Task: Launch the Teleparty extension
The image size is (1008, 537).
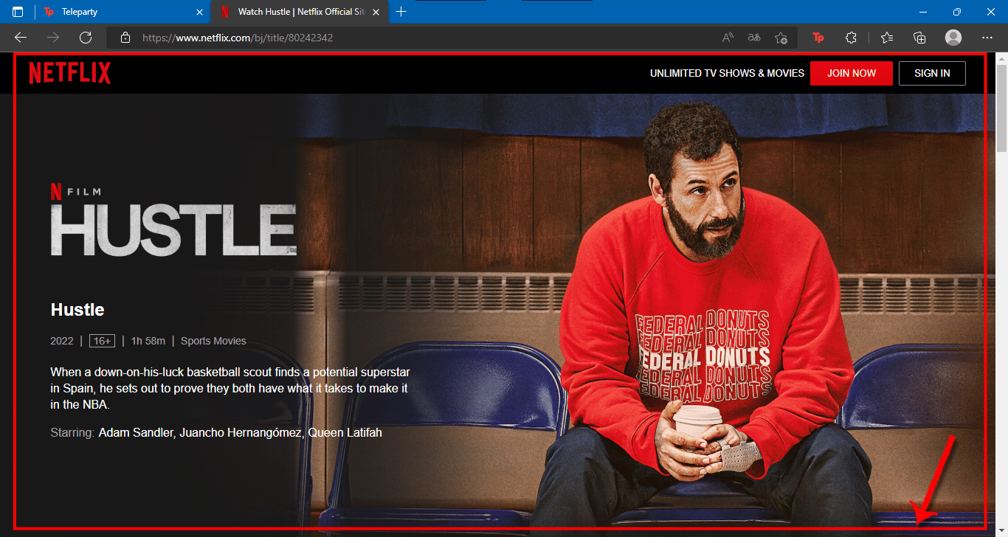Action: 818,38
